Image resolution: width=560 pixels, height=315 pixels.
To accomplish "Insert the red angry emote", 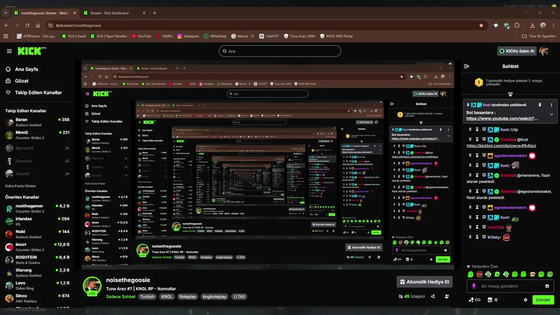I will point(479,274).
